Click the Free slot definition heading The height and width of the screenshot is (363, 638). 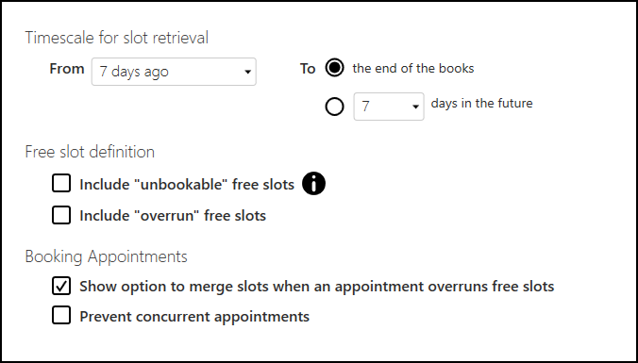pyautogui.click(x=90, y=152)
